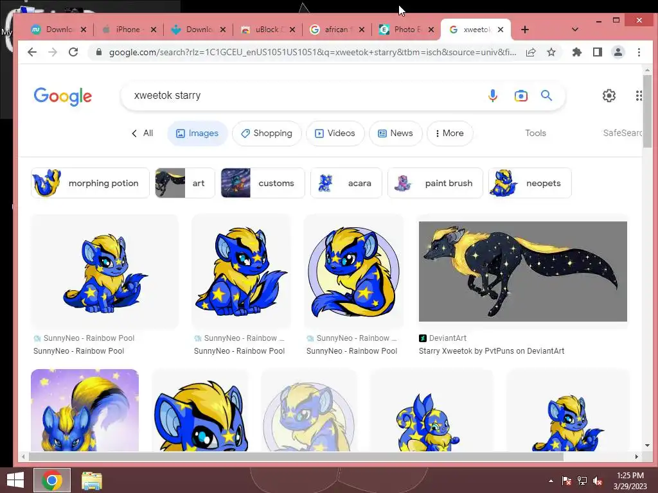Start voice search with microphone icon
This screenshot has width=658, height=493.
point(493,96)
